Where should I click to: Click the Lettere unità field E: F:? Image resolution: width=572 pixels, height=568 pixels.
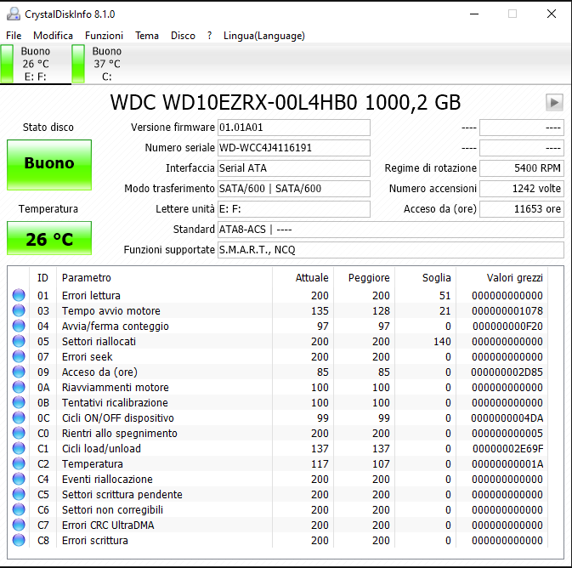click(294, 209)
